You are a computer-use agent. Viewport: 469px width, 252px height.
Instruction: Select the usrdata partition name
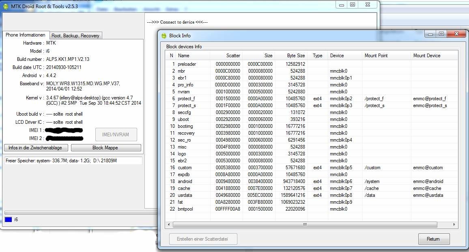coord(185,195)
